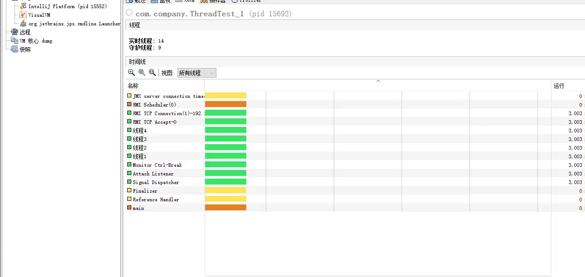Click state icon of JMX server connection thread
The width and height of the screenshot is (585, 277).
click(129, 96)
